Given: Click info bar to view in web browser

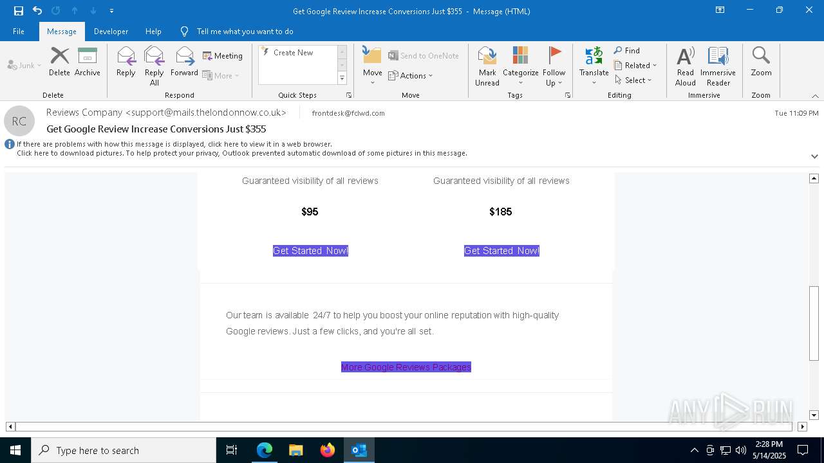Looking at the screenshot, I should 174,144.
